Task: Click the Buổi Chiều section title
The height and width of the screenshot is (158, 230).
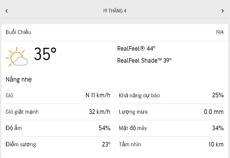Action: click(18, 32)
